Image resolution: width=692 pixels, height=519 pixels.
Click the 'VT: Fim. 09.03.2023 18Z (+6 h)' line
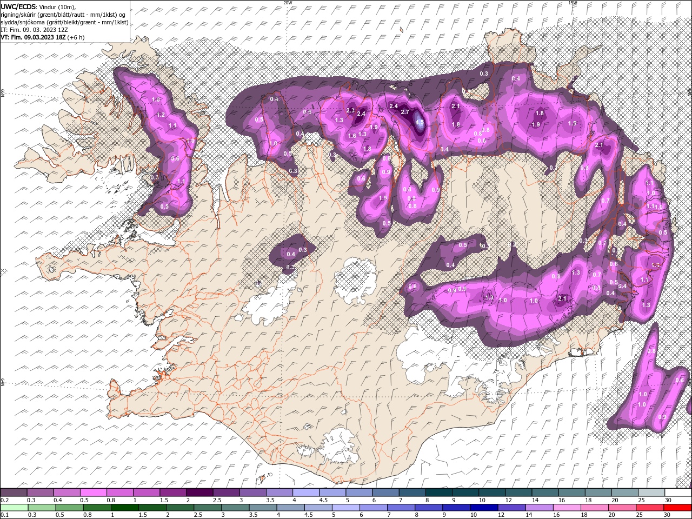point(43,37)
